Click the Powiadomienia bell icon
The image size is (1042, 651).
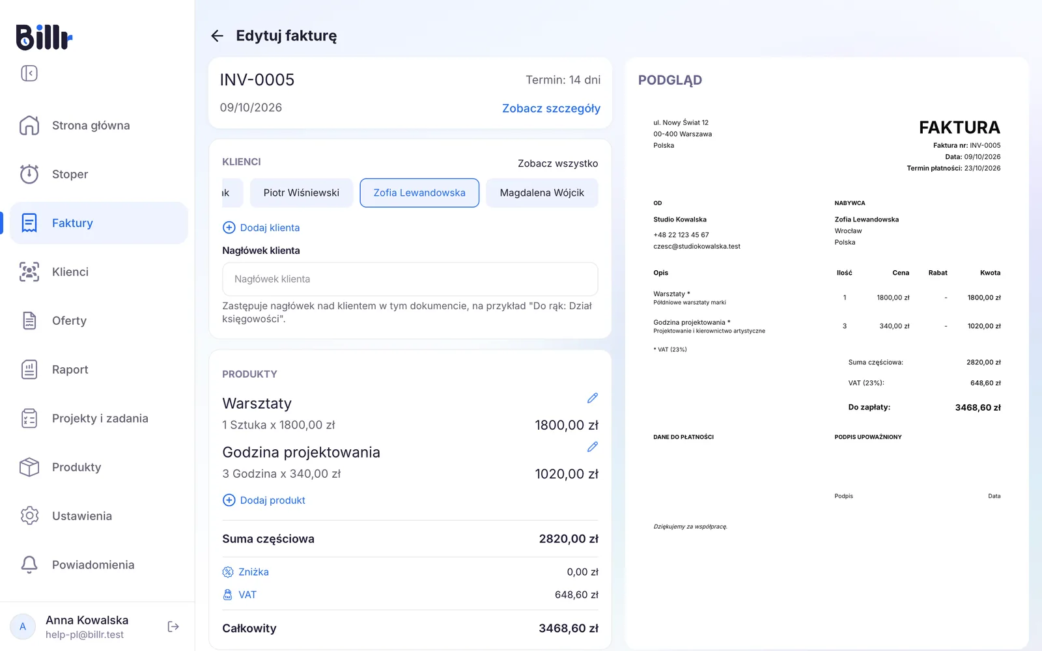click(x=29, y=564)
